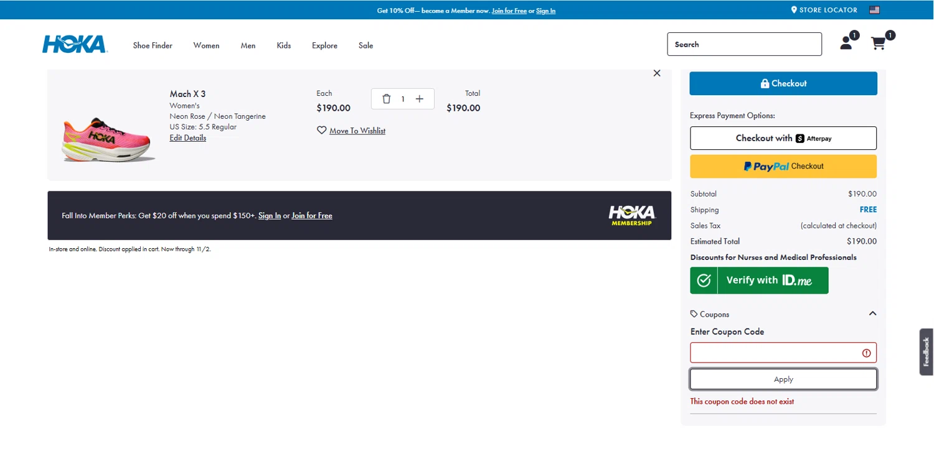Click the wishlist heart icon
The height and width of the screenshot is (454, 934).
tap(322, 131)
